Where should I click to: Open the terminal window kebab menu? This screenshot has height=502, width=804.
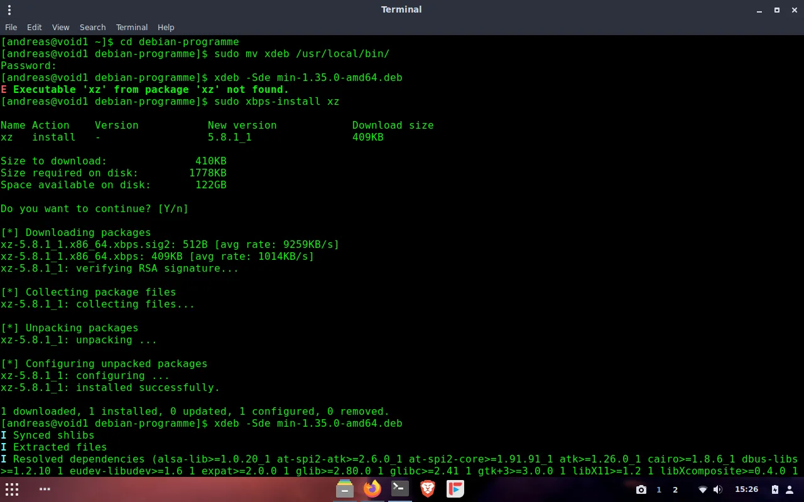[9, 9]
